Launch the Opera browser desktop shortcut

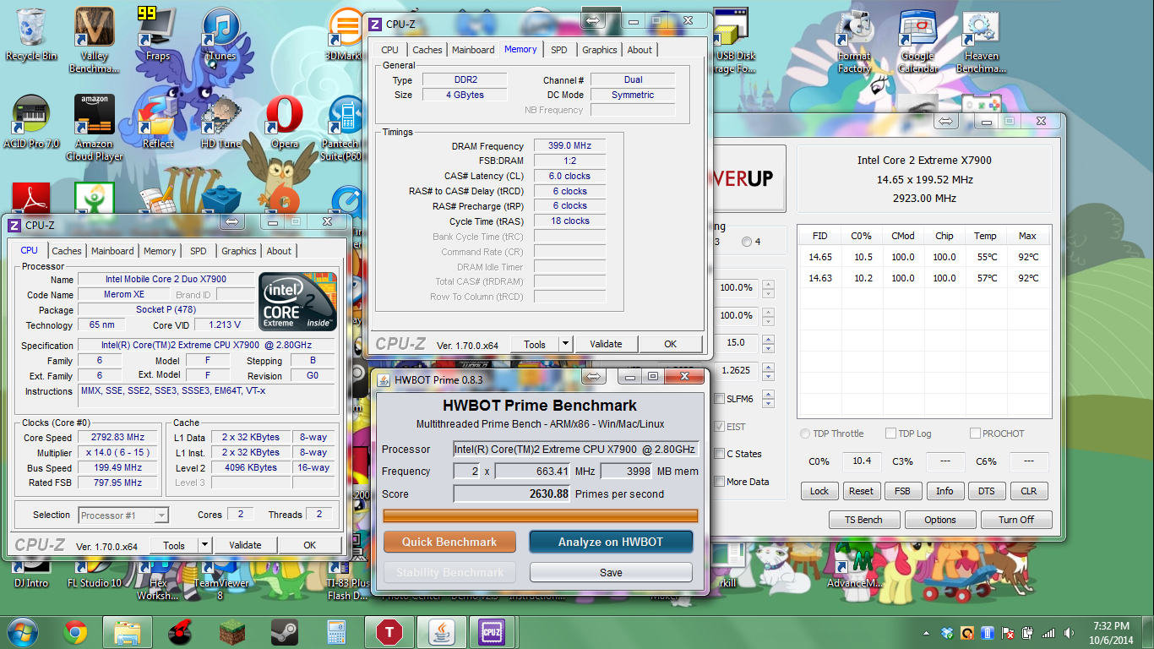pyautogui.click(x=285, y=122)
